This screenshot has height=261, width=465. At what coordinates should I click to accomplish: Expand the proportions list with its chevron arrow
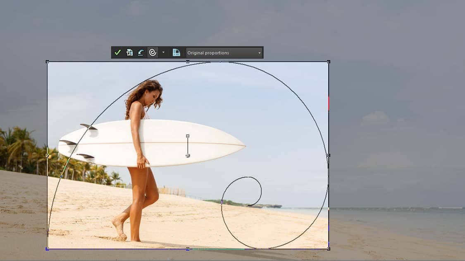(259, 52)
